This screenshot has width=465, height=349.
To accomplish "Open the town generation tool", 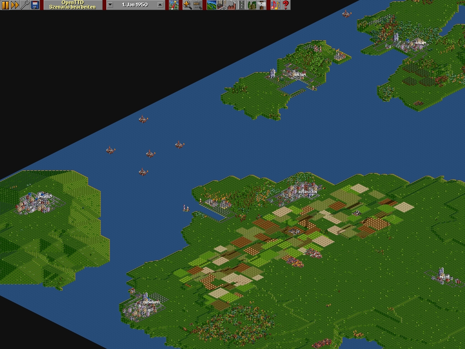I will (222, 5).
